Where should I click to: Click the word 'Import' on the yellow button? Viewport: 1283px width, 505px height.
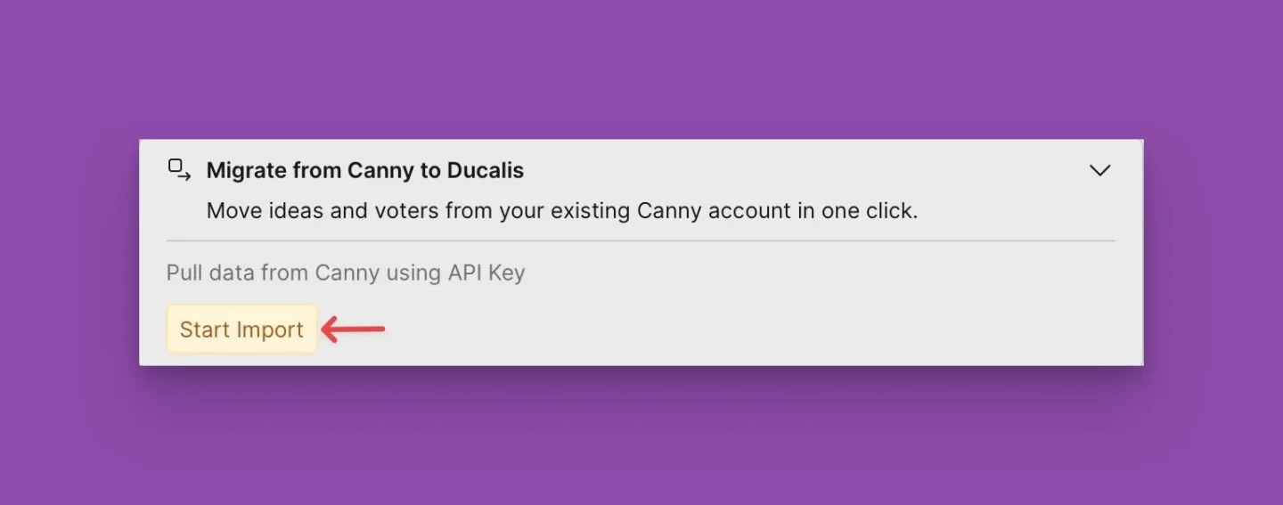tap(270, 330)
